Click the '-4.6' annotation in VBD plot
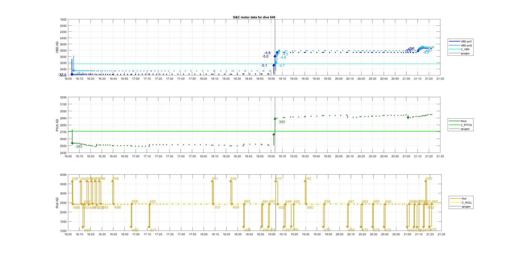This screenshot has width=523, height=259. (283, 58)
